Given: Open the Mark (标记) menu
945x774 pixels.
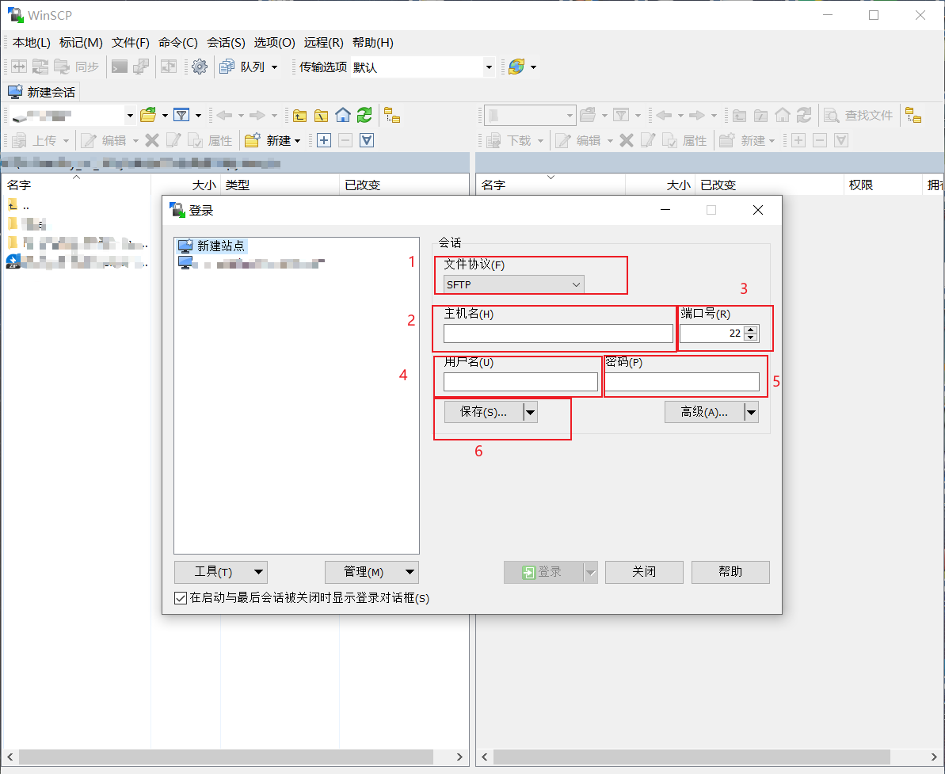Looking at the screenshot, I should 81,43.
